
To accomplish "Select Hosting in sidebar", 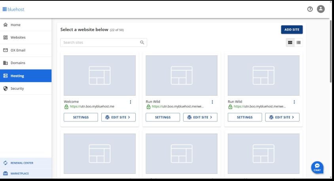I will pos(26,76).
